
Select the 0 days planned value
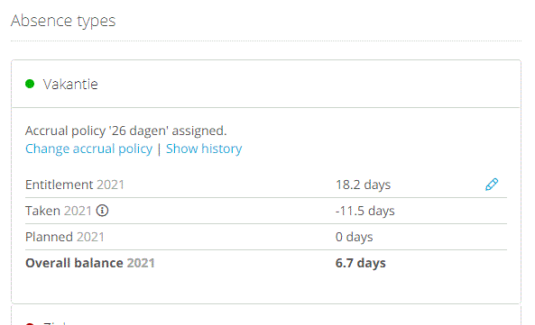click(355, 237)
